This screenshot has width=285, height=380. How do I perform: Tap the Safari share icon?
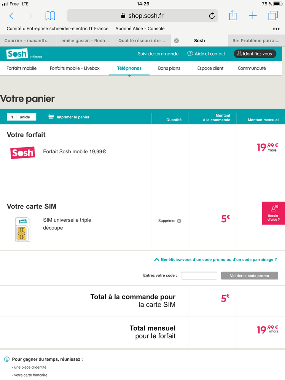pyautogui.click(x=233, y=16)
